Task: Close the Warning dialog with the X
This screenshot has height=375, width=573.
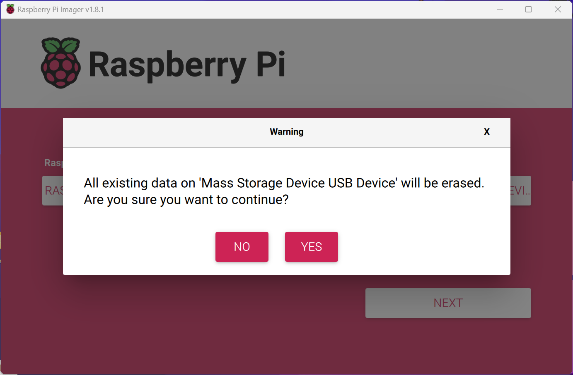Action: pos(486,132)
